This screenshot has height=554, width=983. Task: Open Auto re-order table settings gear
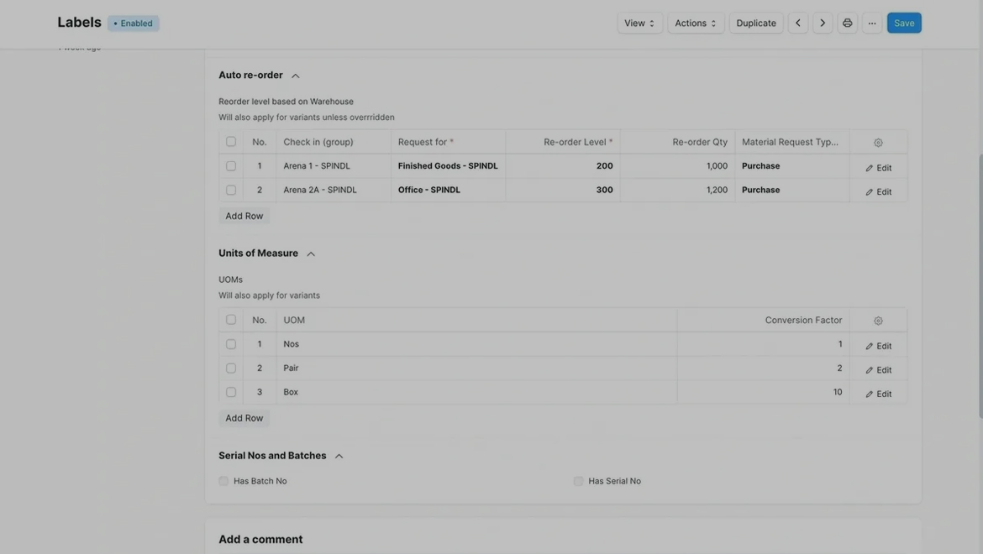tap(878, 143)
